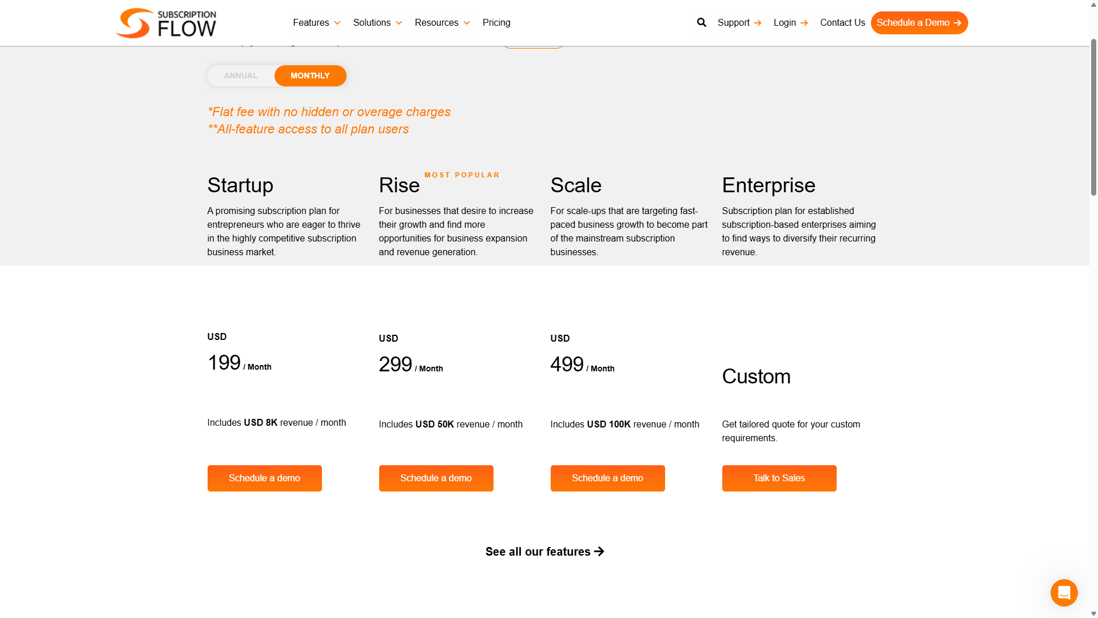This screenshot has width=1098, height=618.
Task: Click arrow icon beside Login
Action: pos(804,23)
